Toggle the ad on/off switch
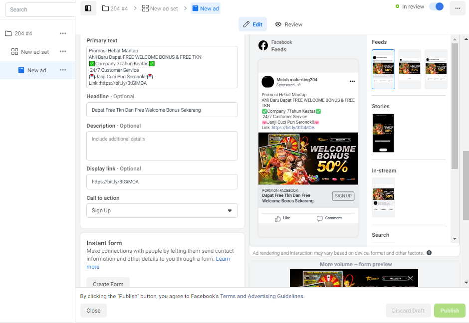This screenshot has height=323, width=469. pos(437,6)
